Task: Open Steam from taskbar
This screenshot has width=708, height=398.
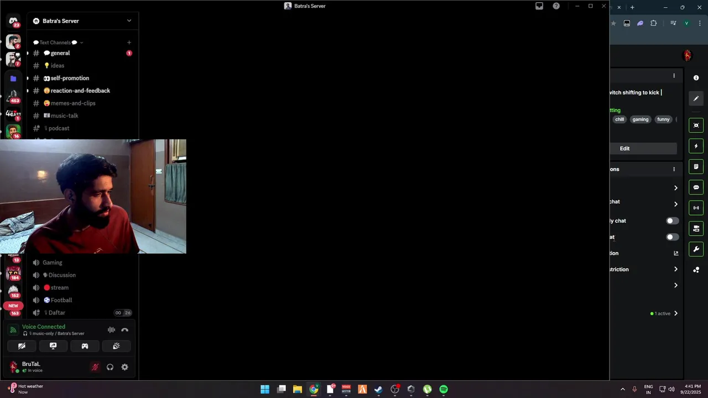Action: pyautogui.click(x=378, y=389)
